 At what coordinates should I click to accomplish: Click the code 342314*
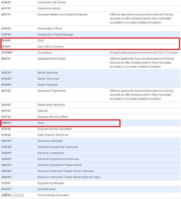click(7, 171)
